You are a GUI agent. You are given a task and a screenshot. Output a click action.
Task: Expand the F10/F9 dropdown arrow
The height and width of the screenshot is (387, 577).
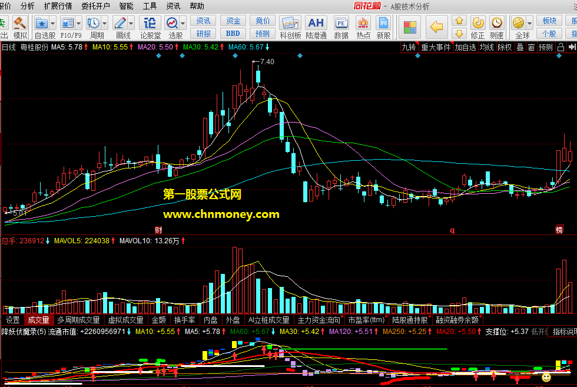[79, 24]
